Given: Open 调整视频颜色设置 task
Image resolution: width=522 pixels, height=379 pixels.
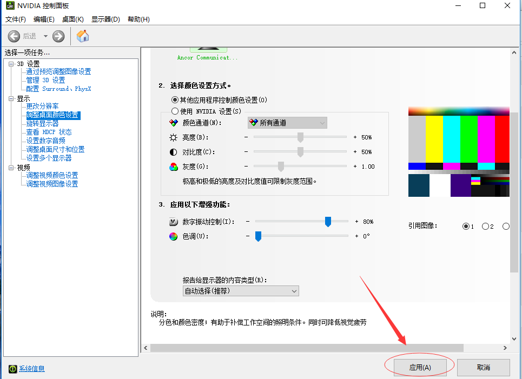Looking at the screenshot, I should coord(52,175).
